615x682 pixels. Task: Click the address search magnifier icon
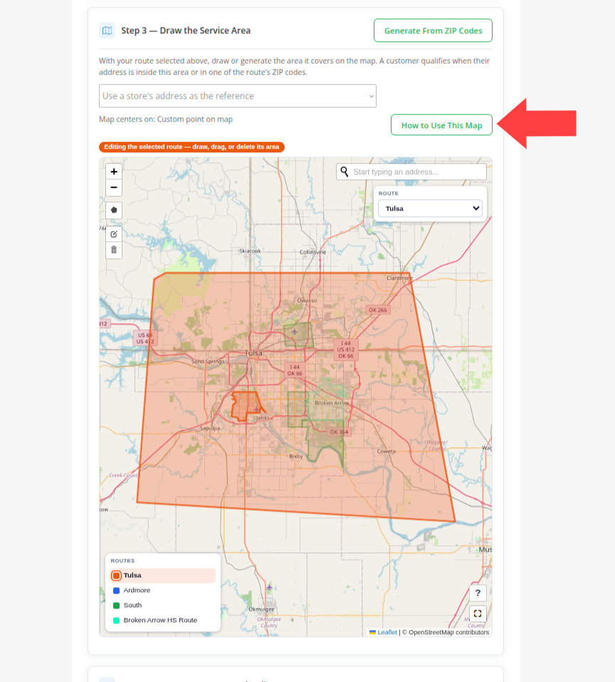(x=345, y=172)
